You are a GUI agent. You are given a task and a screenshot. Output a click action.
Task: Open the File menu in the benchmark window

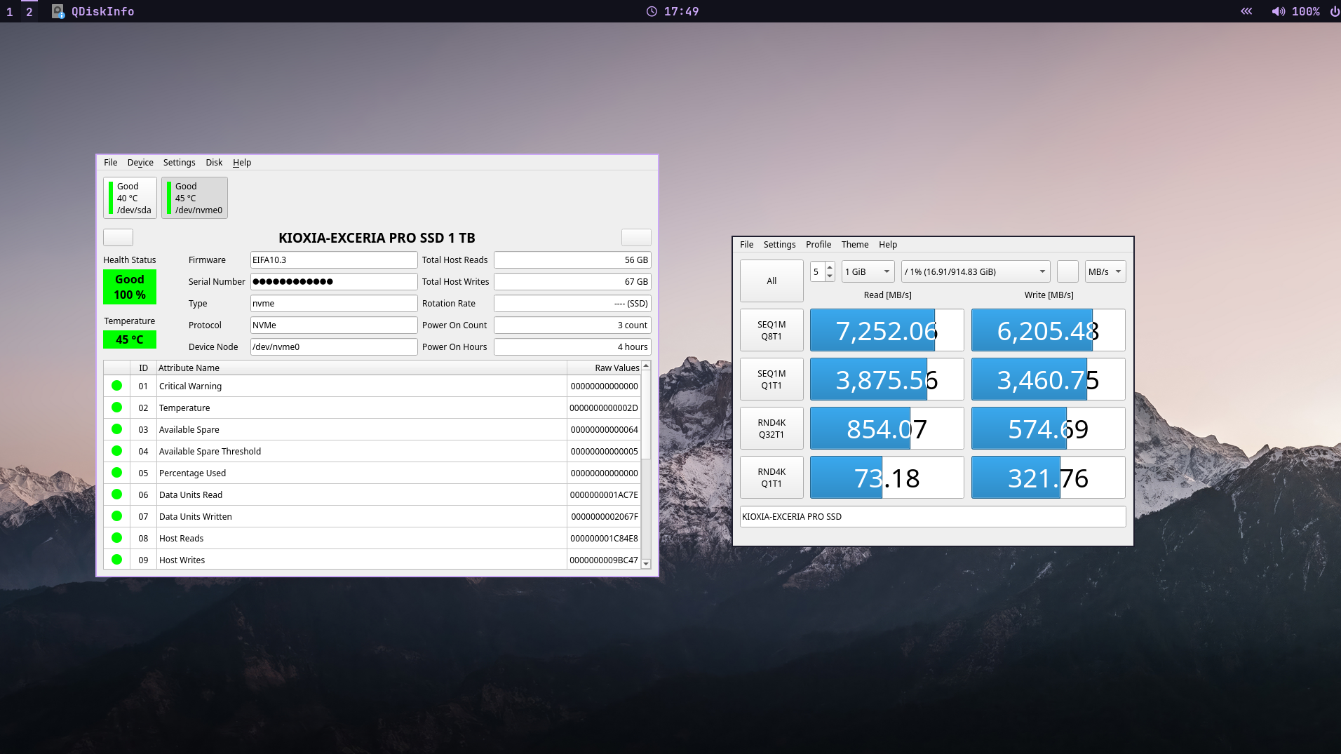click(x=747, y=245)
